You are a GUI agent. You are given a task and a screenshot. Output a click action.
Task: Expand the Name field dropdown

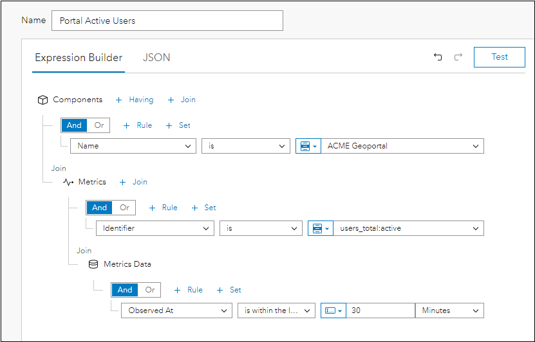click(x=133, y=146)
